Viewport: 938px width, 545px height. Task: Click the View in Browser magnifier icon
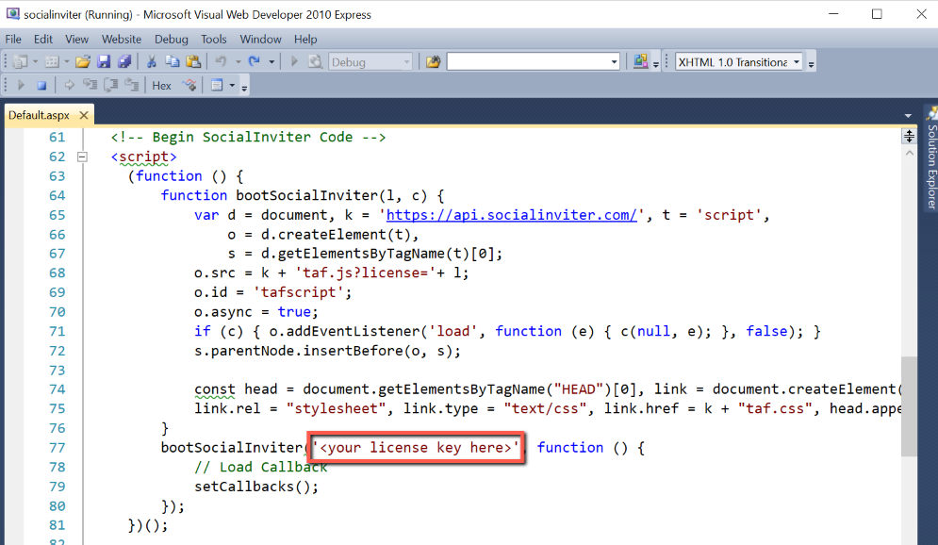(x=315, y=61)
